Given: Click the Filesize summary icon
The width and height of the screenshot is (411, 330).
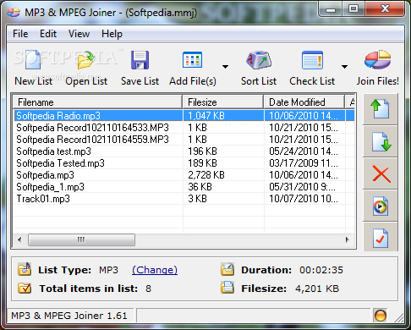Looking at the screenshot, I should (227, 288).
